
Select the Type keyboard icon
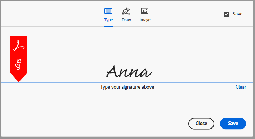click(x=108, y=11)
